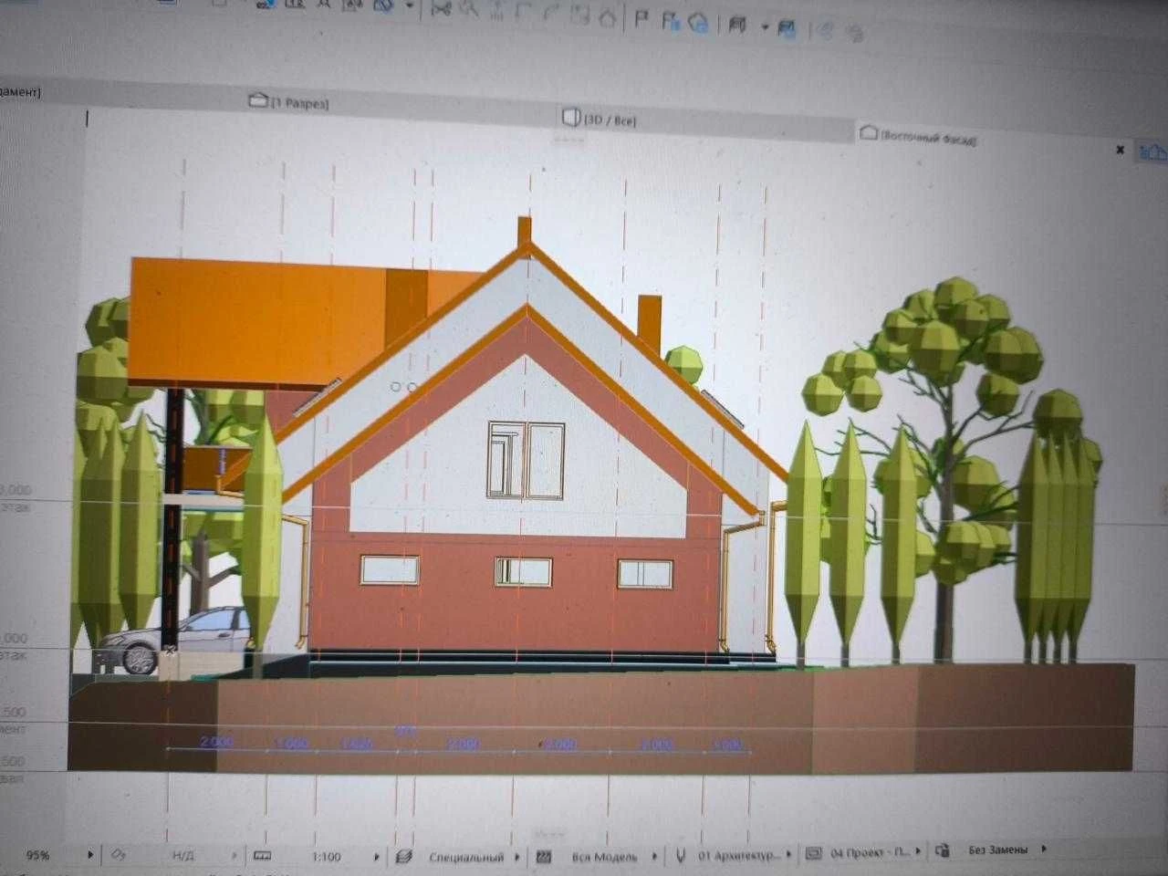Click the scale ruler icon beside 1:100
The height and width of the screenshot is (876, 1168).
pyautogui.click(x=263, y=856)
